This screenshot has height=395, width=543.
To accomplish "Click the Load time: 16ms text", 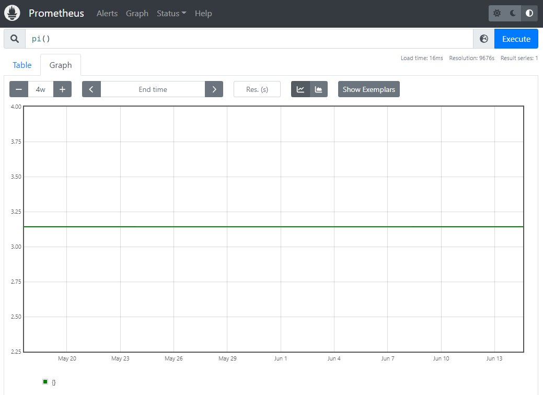I will pyautogui.click(x=422, y=58).
